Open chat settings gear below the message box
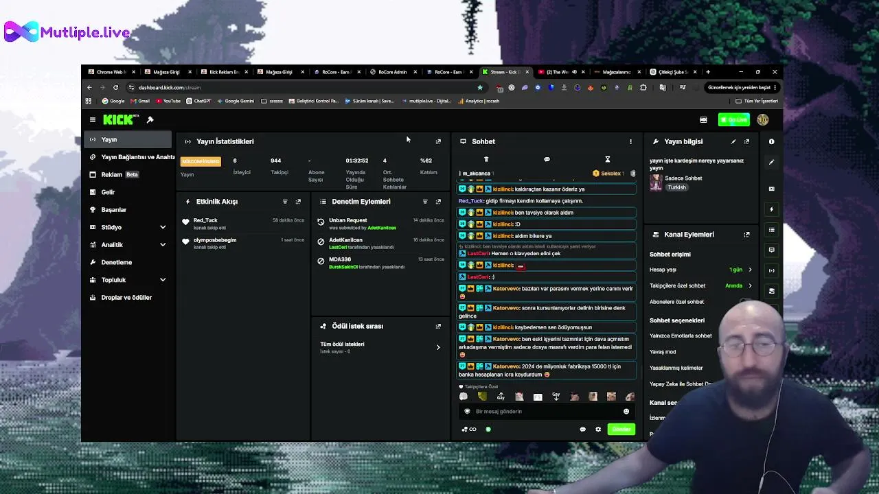The width and height of the screenshot is (879, 494). click(x=598, y=430)
